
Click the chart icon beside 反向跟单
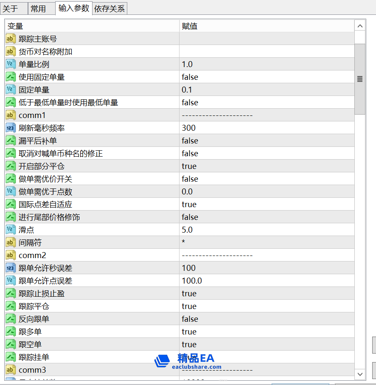point(10,319)
